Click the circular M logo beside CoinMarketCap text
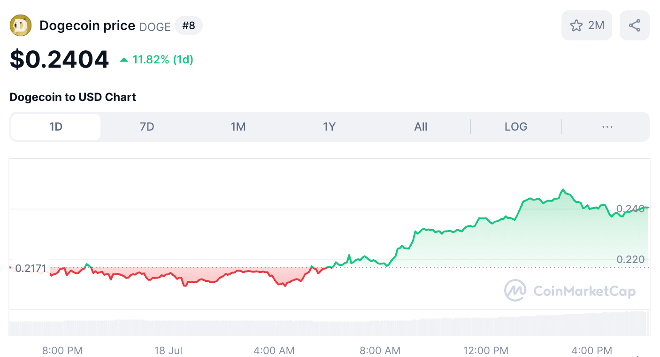Screen dimensions: 660x357 pos(514,290)
